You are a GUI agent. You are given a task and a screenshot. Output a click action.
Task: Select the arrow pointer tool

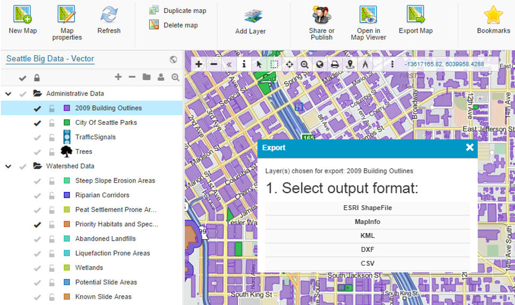259,64
